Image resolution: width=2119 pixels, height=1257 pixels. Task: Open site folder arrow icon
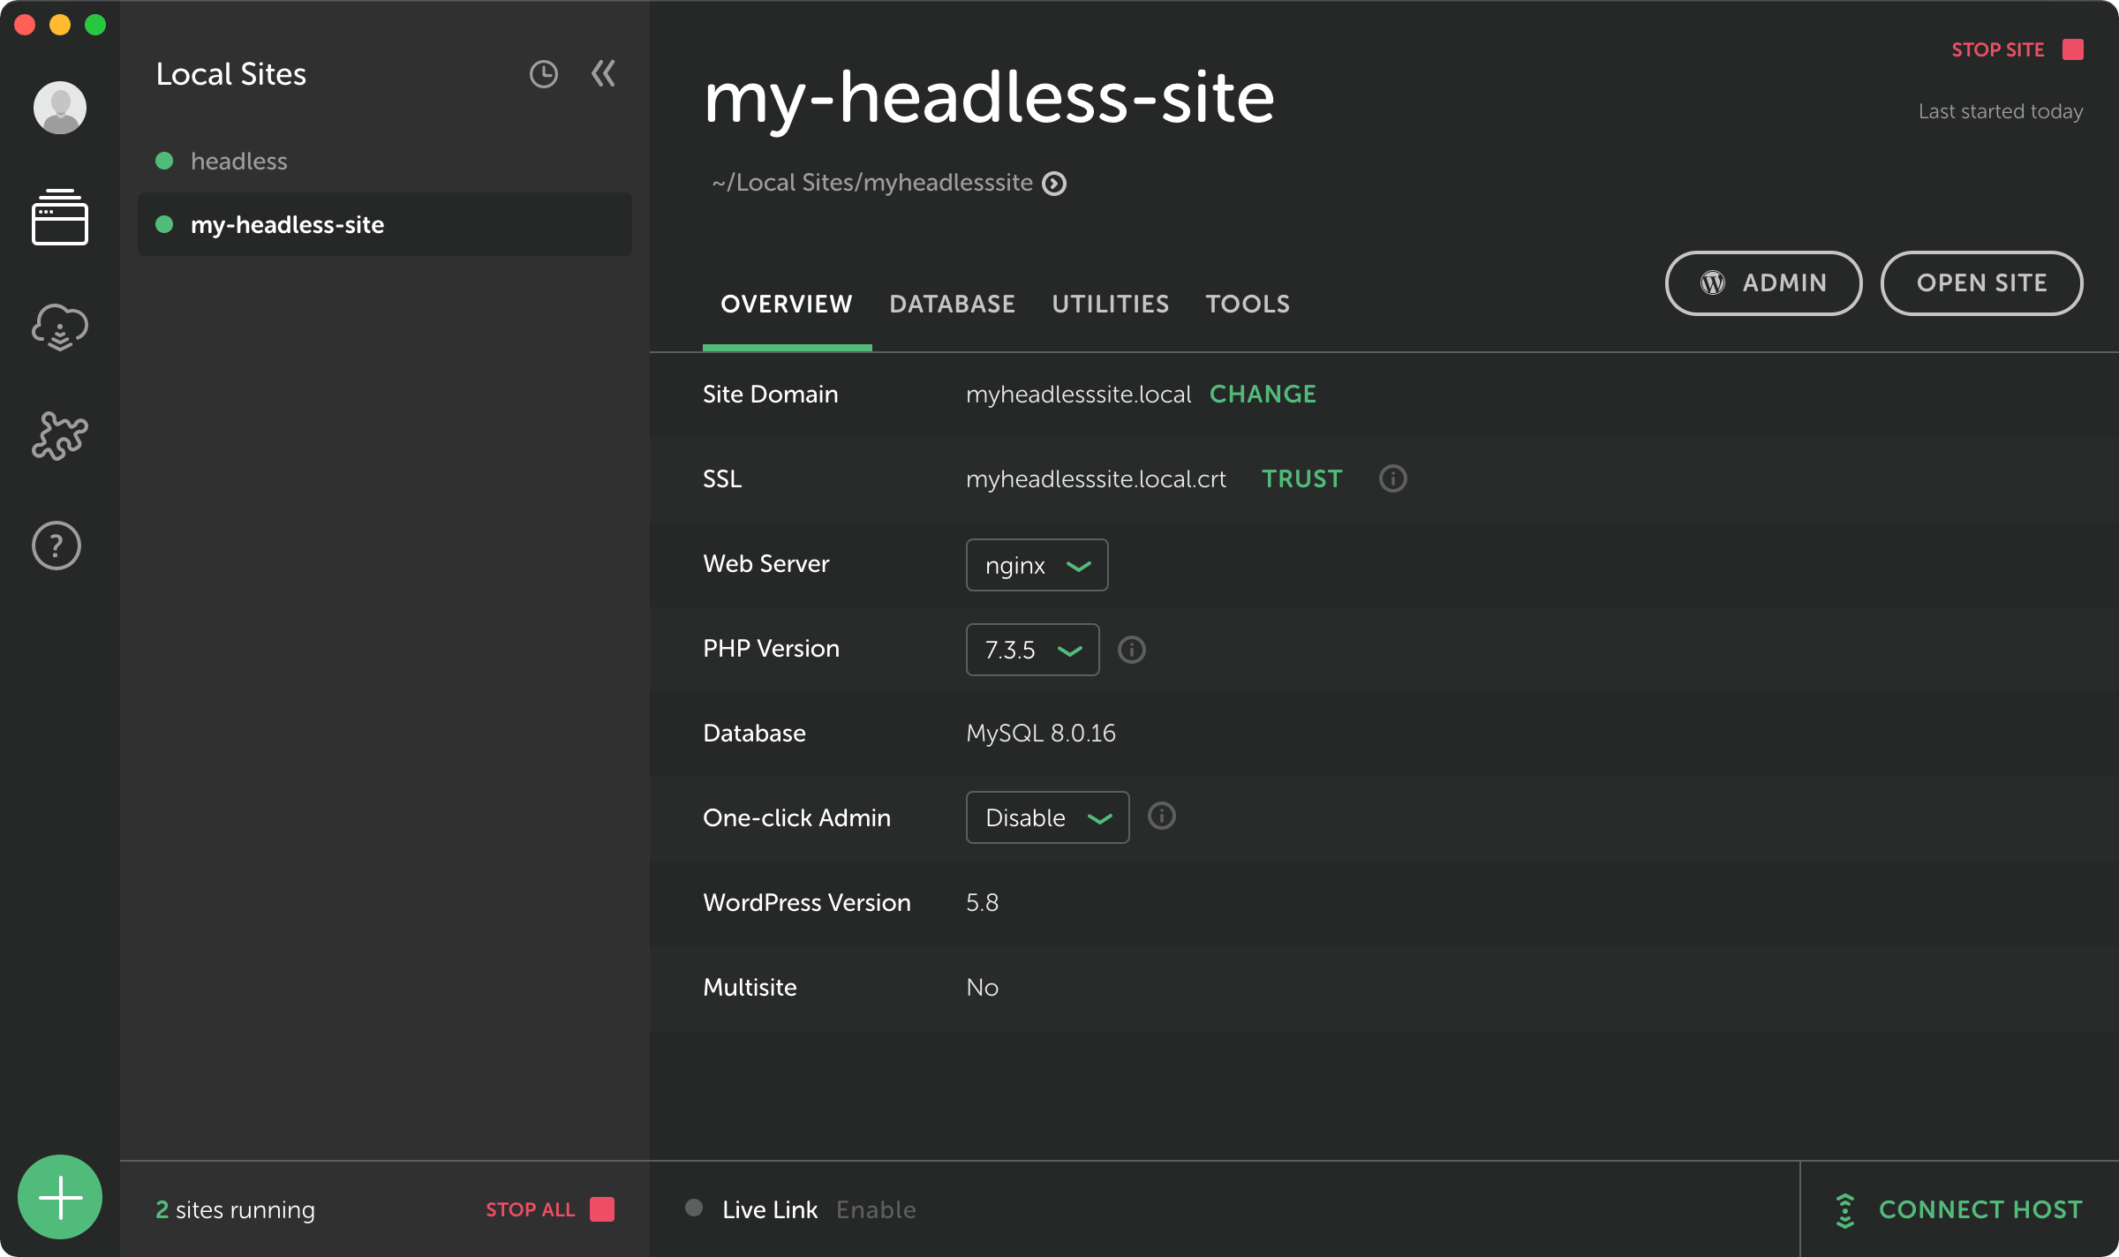pyautogui.click(x=1054, y=184)
